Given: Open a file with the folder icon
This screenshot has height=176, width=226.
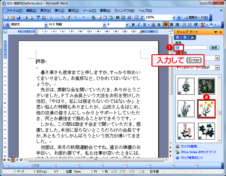Looking at the screenshot, I should click(13, 17).
